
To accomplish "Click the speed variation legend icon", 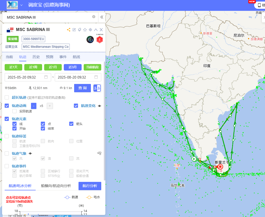I will coord(99,106).
